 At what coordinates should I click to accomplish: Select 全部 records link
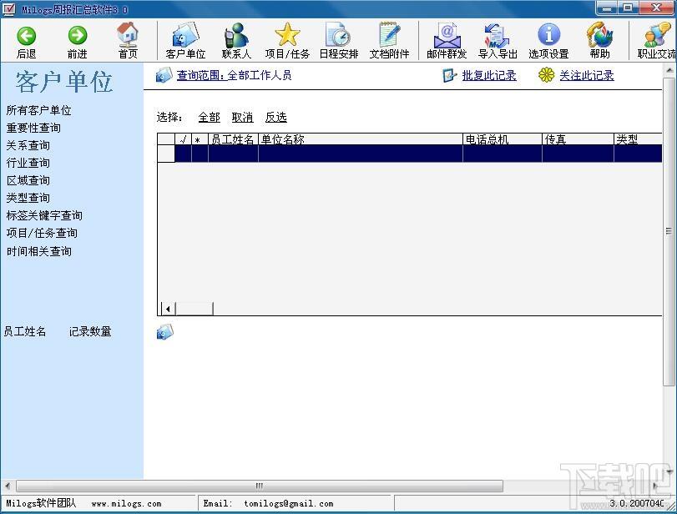[210, 118]
